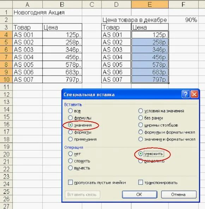Image resolution: width=205 pixels, height=209 pixels.
Task: Click 'AS 002' in column D
Action: (116, 42)
